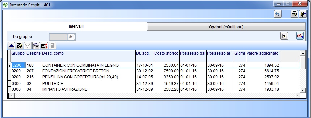Click the Giorni column header
The width and height of the screenshot is (311, 118).
[240, 56]
